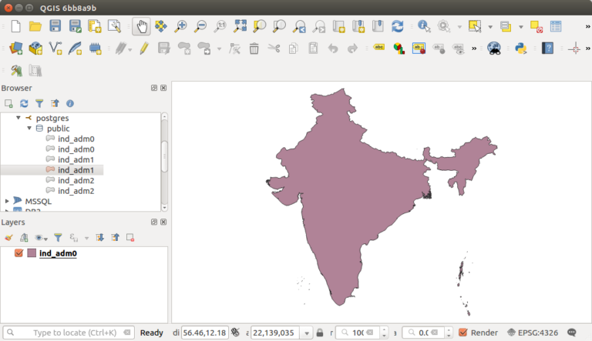The image size is (592, 341).
Task: Toggle the Render checkbox in status bar
Action: coord(462,333)
